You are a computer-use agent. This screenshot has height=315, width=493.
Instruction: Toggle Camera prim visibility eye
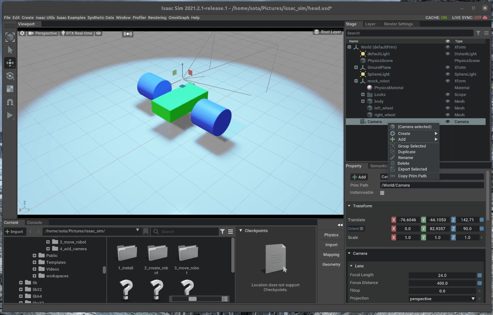(x=448, y=121)
